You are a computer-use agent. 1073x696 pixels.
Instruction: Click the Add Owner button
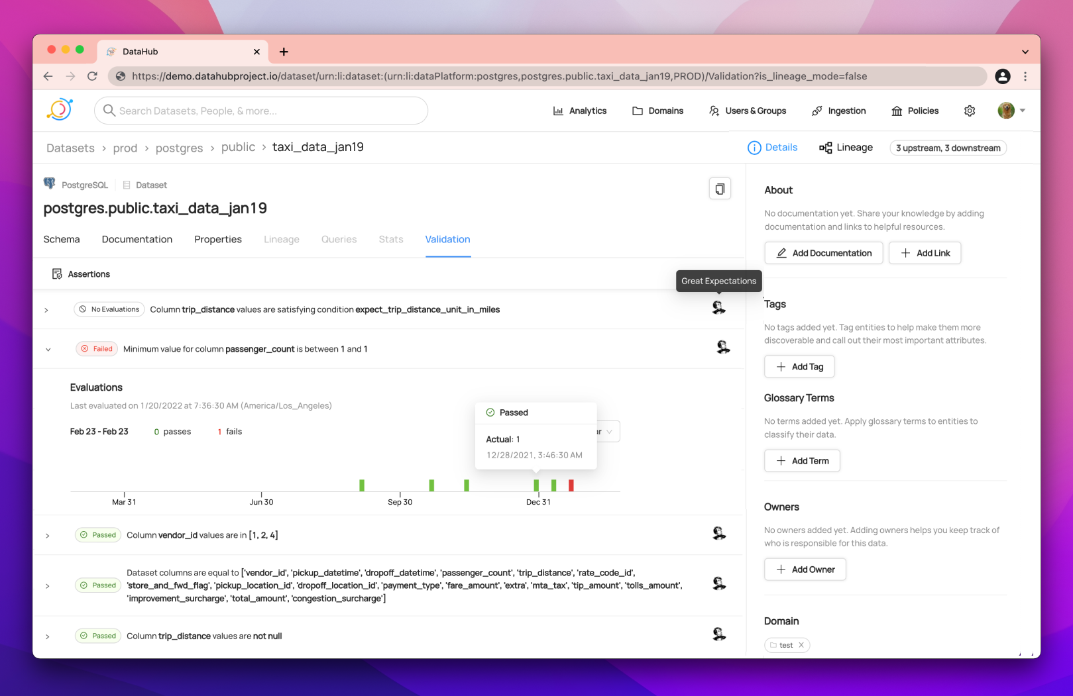805,570
